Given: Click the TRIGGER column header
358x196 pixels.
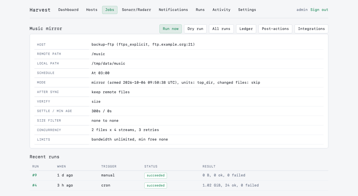Looking at the screenshot, I should click(109, 166).
